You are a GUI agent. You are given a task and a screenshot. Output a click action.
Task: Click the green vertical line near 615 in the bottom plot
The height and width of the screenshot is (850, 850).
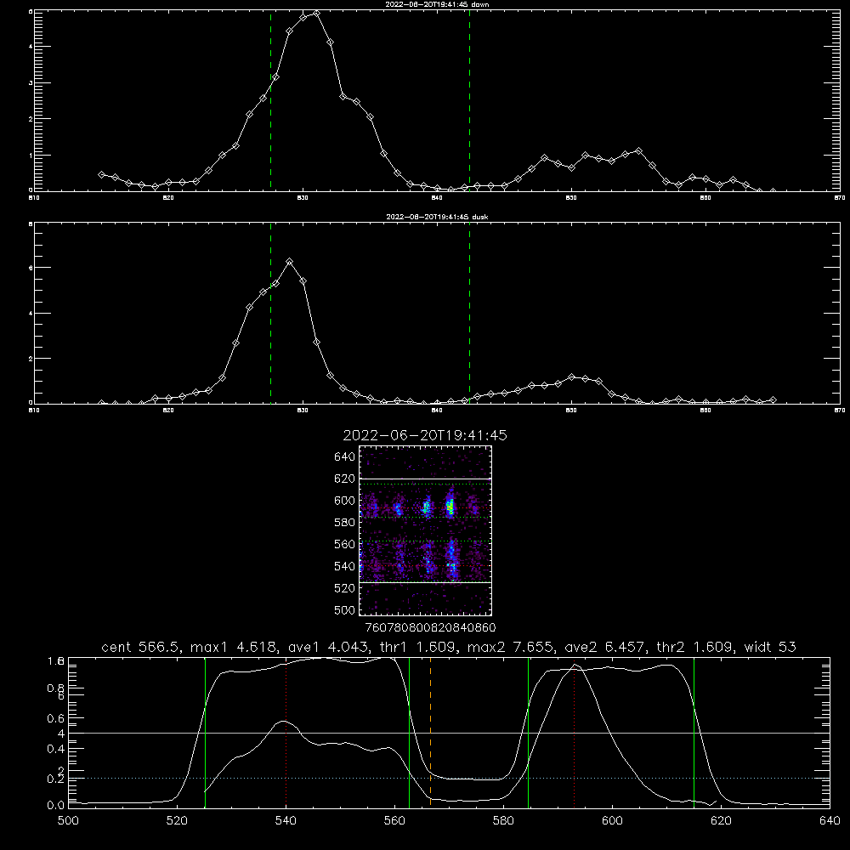pyautogui.click(x=694, y=733)
